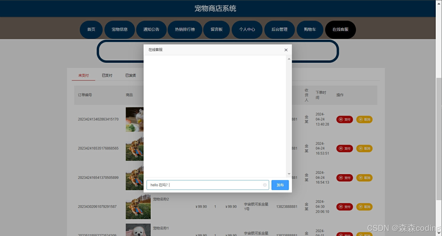The width and height of the screenshot is (442, 236).
Task: Open 后台管理 in the navigation
Action: [279, 30]
